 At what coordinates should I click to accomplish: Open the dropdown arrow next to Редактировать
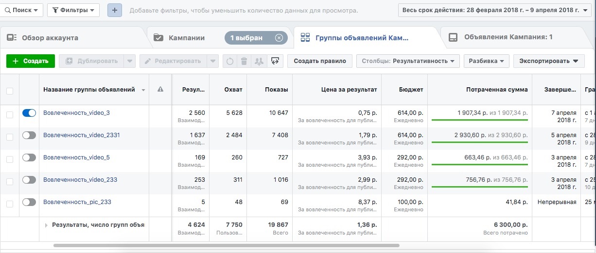pyautogui.click(x=212, y=61)
